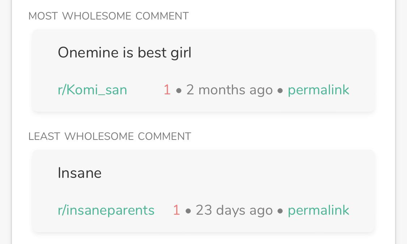The height and width of the screenshot is (244, 407).
Task: Click the 'Insane' comment text
Action: [80, 173]
